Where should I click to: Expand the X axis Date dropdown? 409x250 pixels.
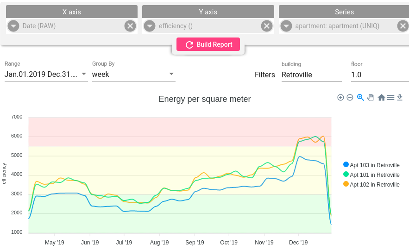point(13,26)
